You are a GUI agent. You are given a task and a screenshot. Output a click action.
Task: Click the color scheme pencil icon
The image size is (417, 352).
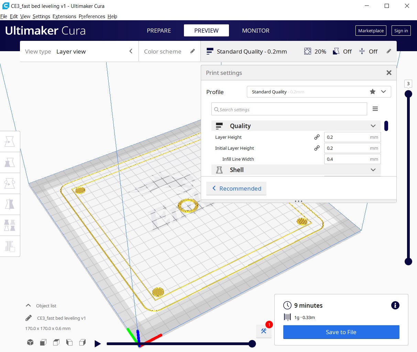193,51
